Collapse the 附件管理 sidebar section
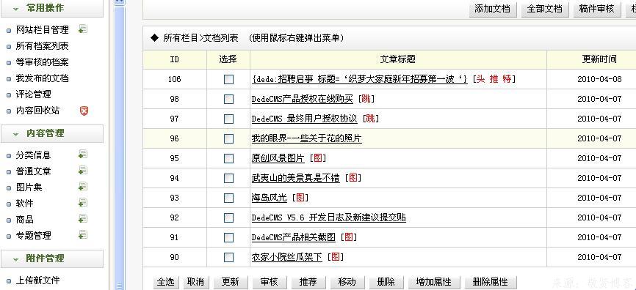636x290 pixels. coord(52,259)
